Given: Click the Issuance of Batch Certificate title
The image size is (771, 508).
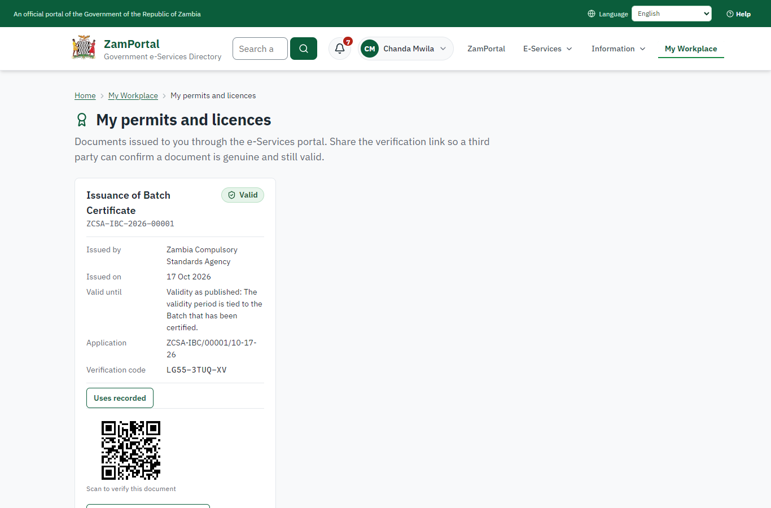Looking at the screenshot, I should [x=128, y=203].
